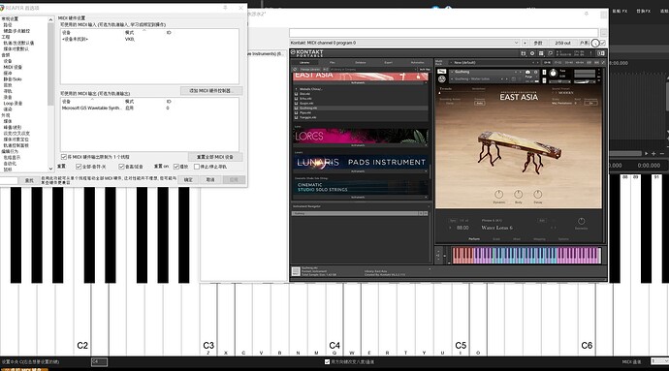Select the Perform tab below Water Lotus
This screenshot has width=669, height=371.
[x=474, y=239]
